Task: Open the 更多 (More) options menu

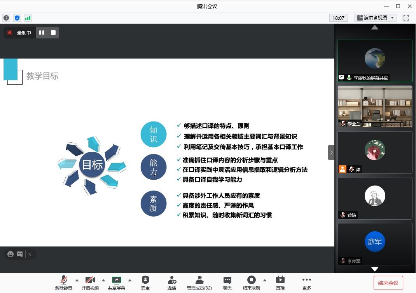Action: coord(306,282)
